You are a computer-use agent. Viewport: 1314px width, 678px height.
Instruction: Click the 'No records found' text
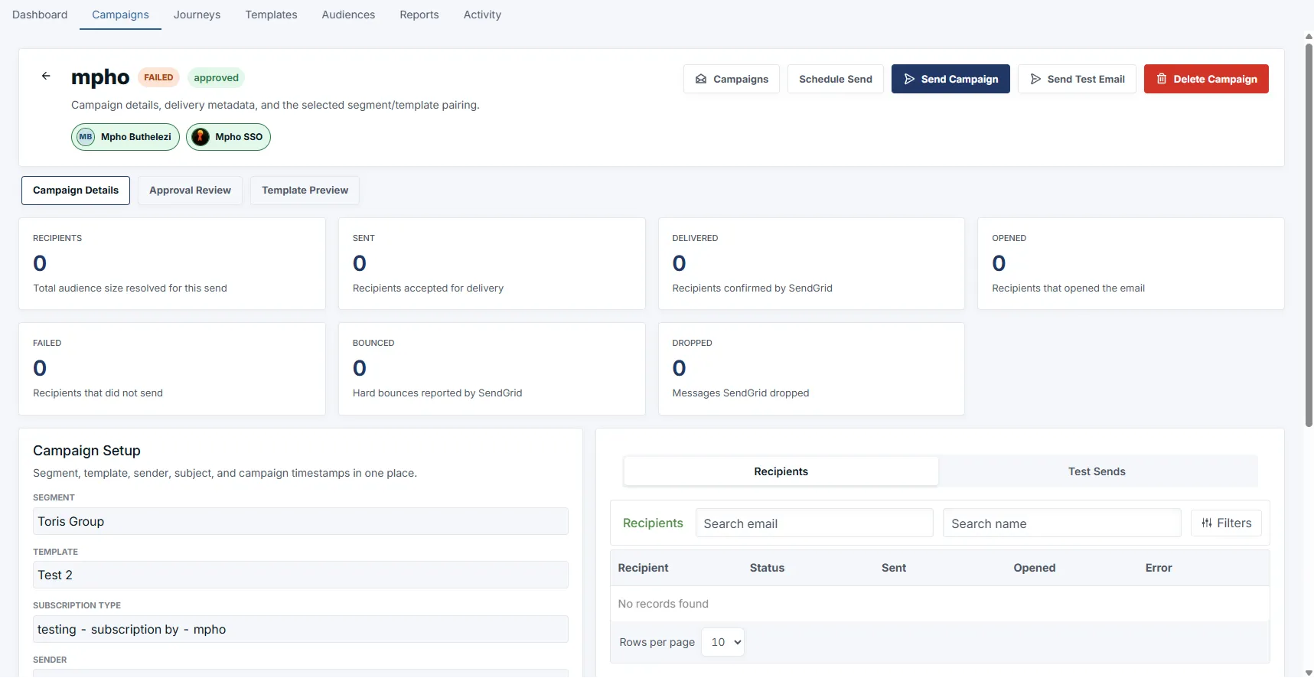coord(663,604)
